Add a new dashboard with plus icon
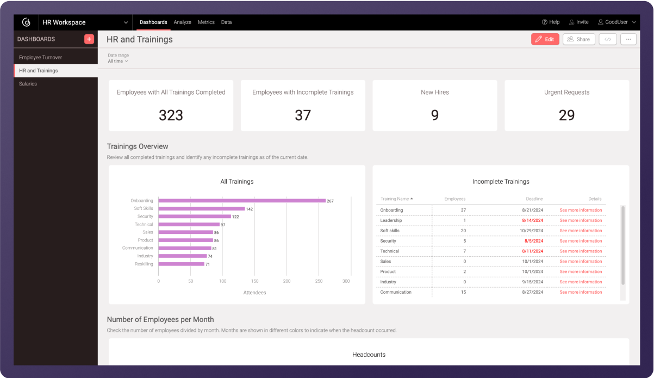This screenshot has width=654, height=378. pos(89,39)
